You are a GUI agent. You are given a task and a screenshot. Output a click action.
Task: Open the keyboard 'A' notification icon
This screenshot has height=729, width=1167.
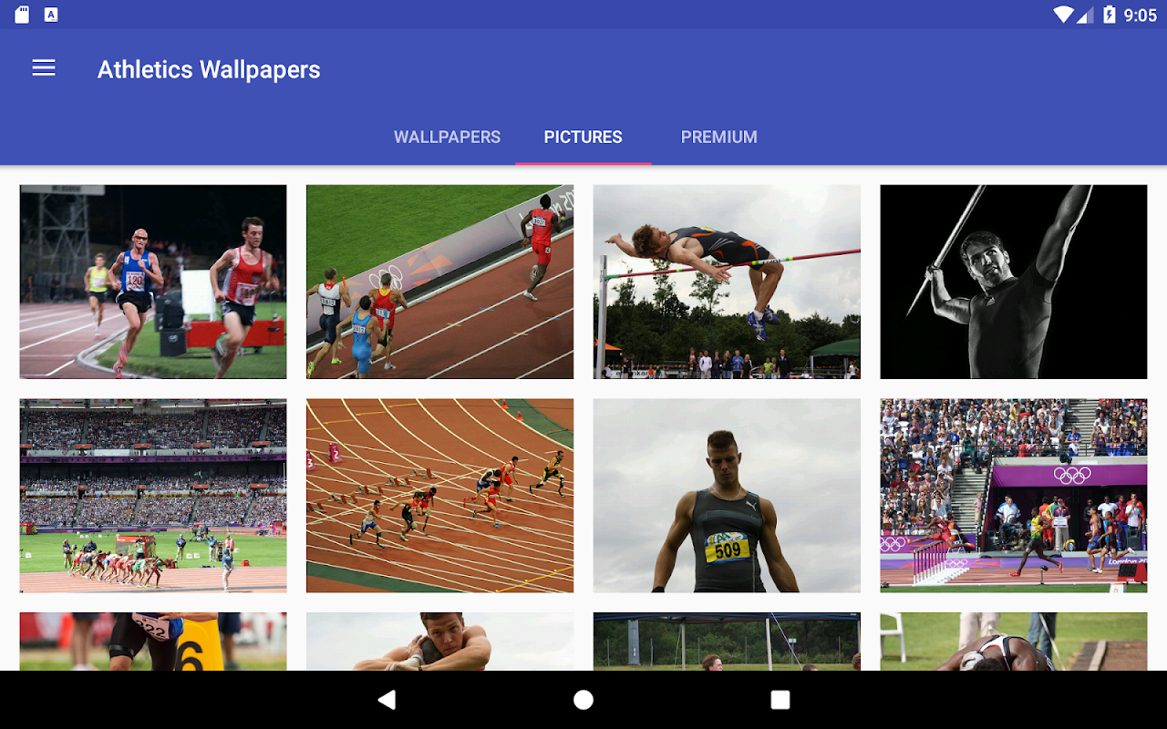[x=51, y=15]
